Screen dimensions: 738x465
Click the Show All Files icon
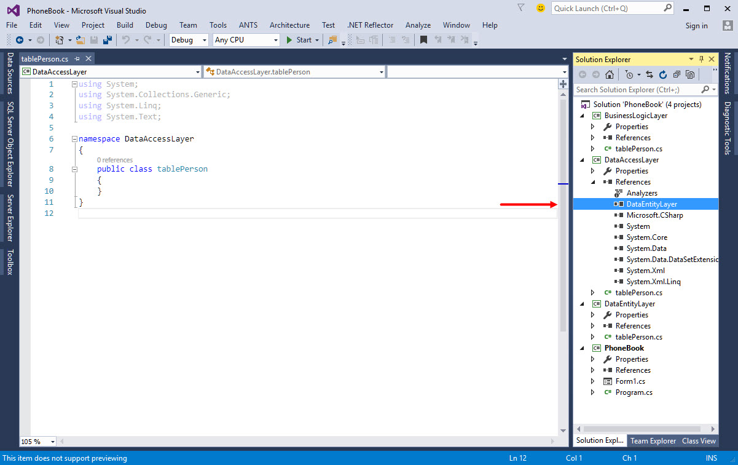pos(690,74)
